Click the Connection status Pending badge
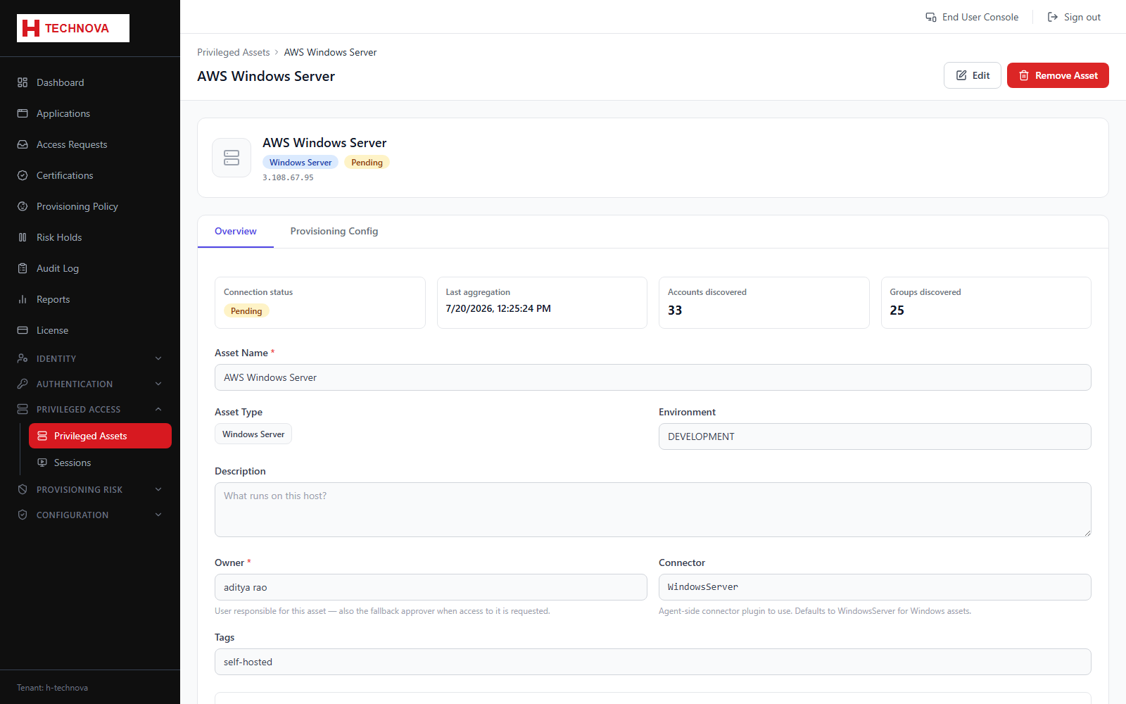 246,311
